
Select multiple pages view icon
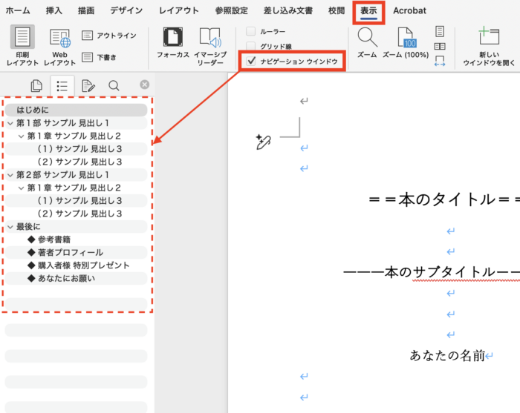pyautogui.click(x=440, y=46)
